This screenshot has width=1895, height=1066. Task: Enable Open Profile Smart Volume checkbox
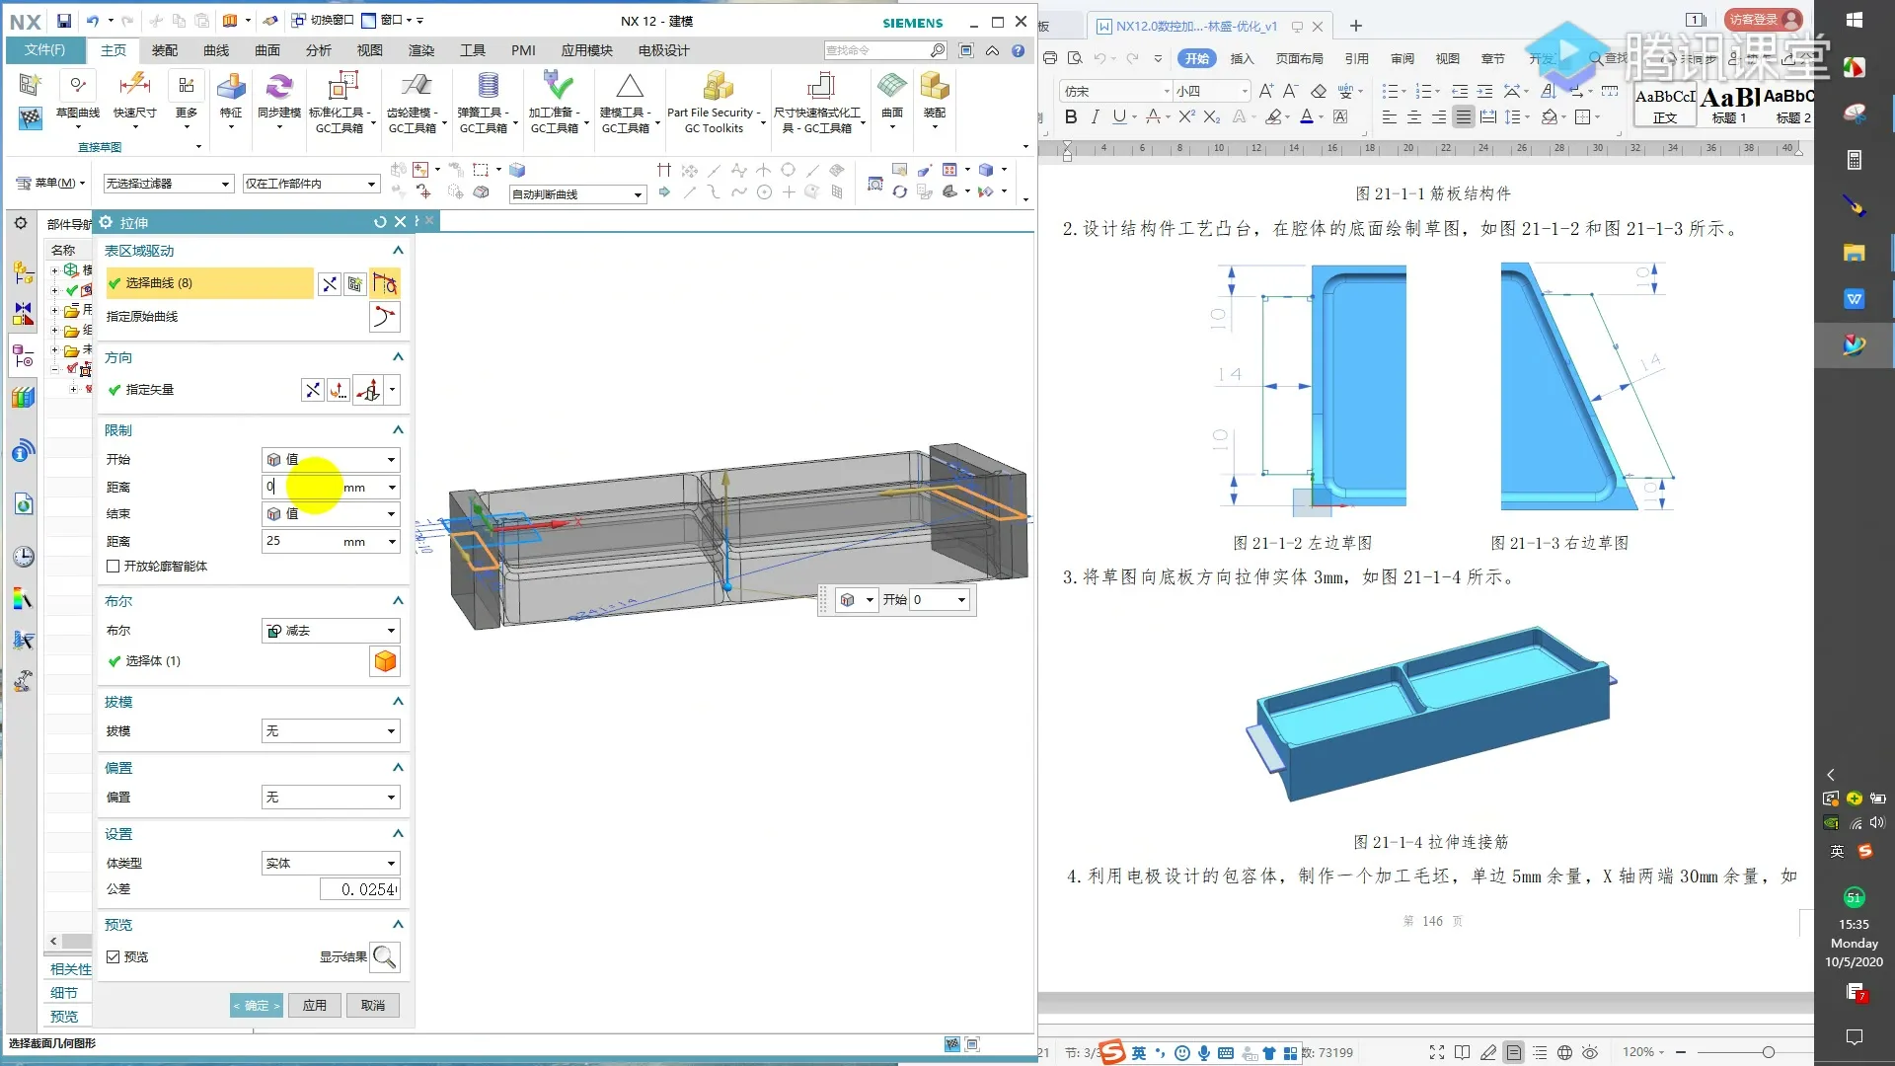114,567
